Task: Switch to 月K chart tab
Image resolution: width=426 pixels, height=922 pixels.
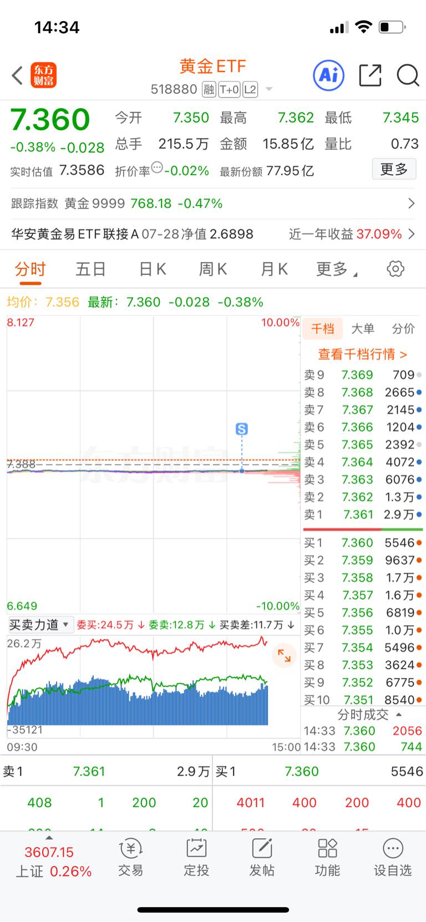Action: click(274, 269)
